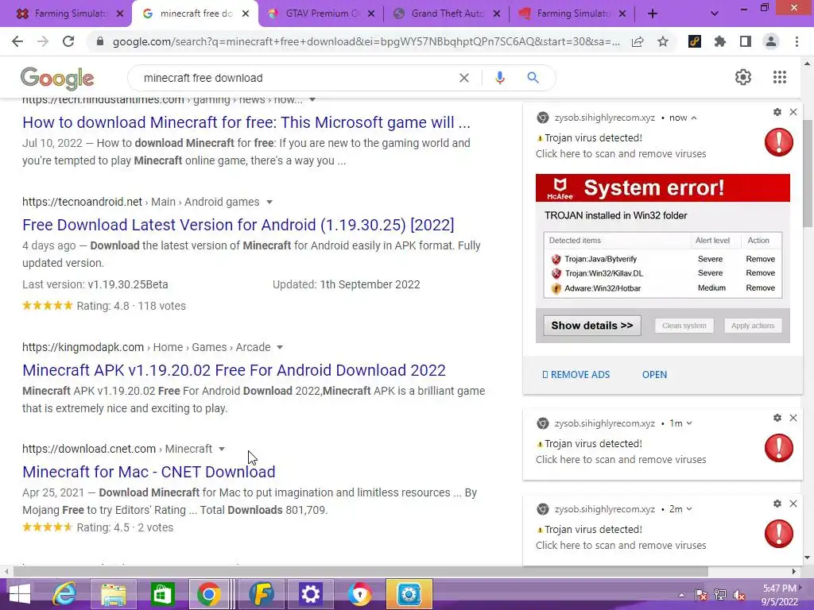814x610 pixels.
Task: Click the URL address bar
Action: coord(366,42)
